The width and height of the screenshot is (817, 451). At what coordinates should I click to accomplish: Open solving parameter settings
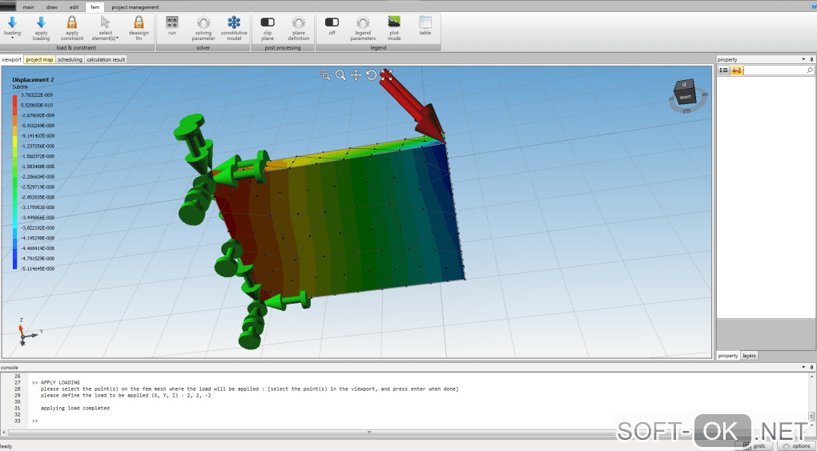pos(203,27)
